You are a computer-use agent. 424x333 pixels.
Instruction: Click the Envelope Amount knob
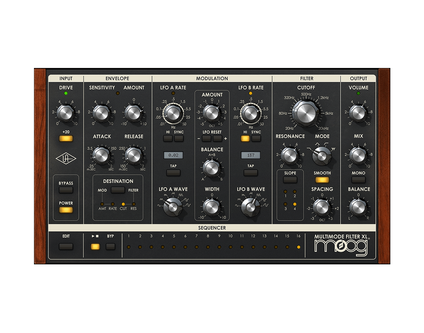pos(134,113)
